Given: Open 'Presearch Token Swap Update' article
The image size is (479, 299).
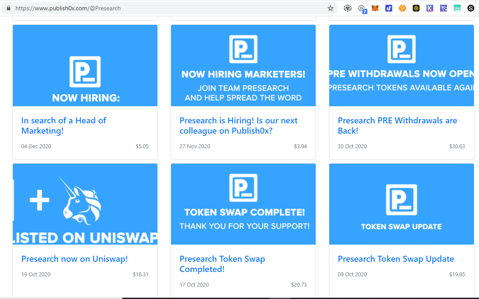Looking at the screenshot, I should (x=396, y=259).
